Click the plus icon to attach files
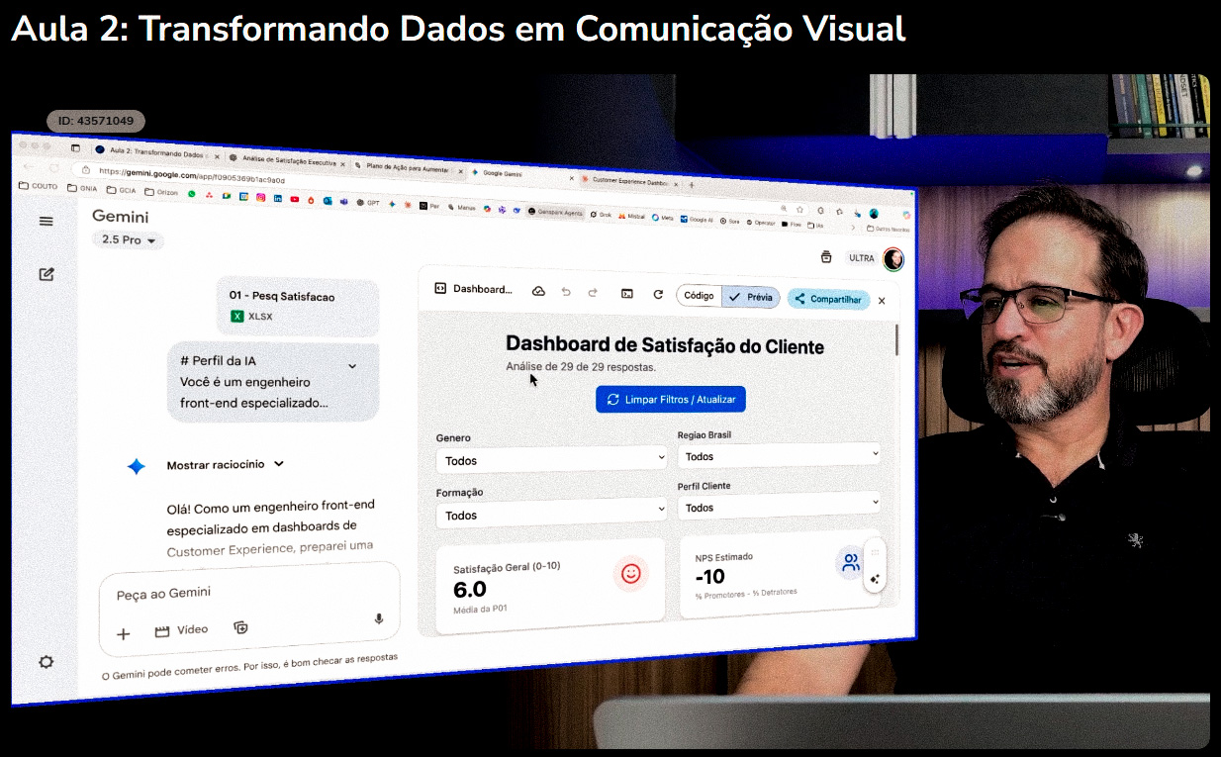Screen dimensions: 1221x757 122,633
